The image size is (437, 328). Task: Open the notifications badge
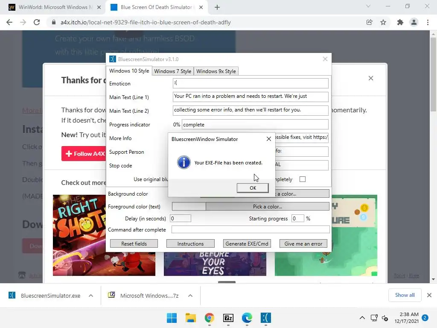click(x=425, y=318)
